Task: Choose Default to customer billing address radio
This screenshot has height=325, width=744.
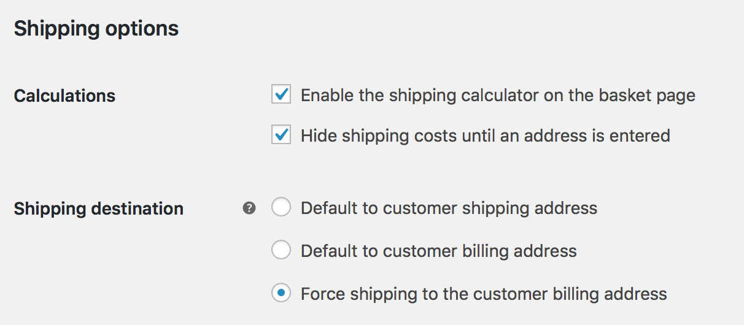Action: click(x=281, y=250)
